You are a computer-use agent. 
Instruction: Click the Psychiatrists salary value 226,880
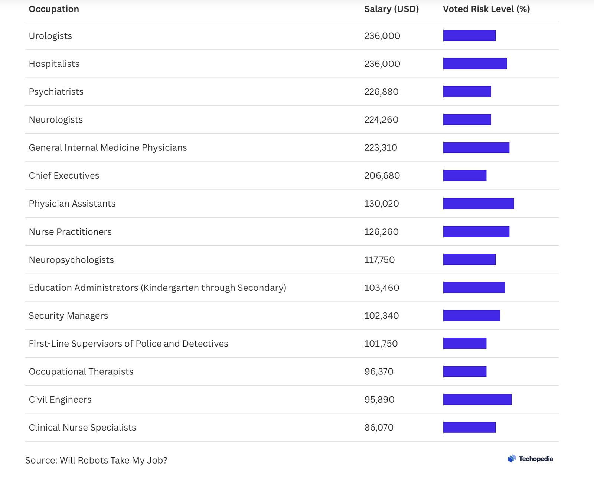click(x=381, y=92)
